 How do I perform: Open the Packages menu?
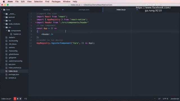tap(56, 1)
